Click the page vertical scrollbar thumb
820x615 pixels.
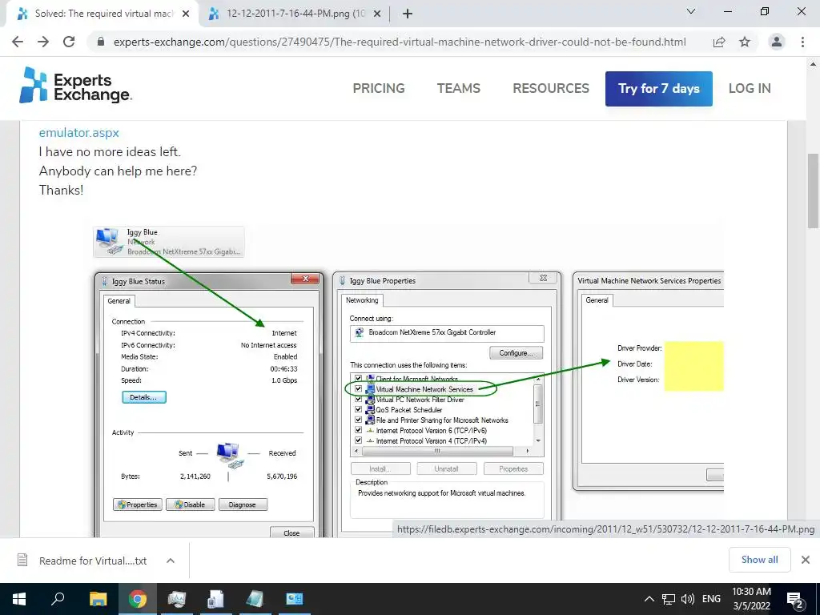tap(813, 191)
